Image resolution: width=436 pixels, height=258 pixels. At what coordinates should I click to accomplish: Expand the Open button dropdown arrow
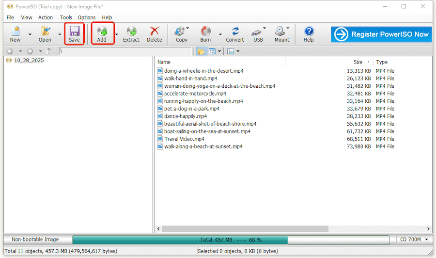(60, 34)
